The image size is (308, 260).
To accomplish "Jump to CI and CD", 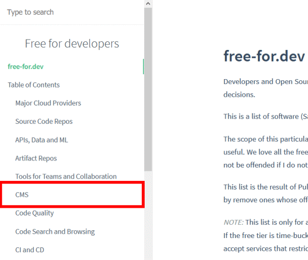I will coord(30,250).
